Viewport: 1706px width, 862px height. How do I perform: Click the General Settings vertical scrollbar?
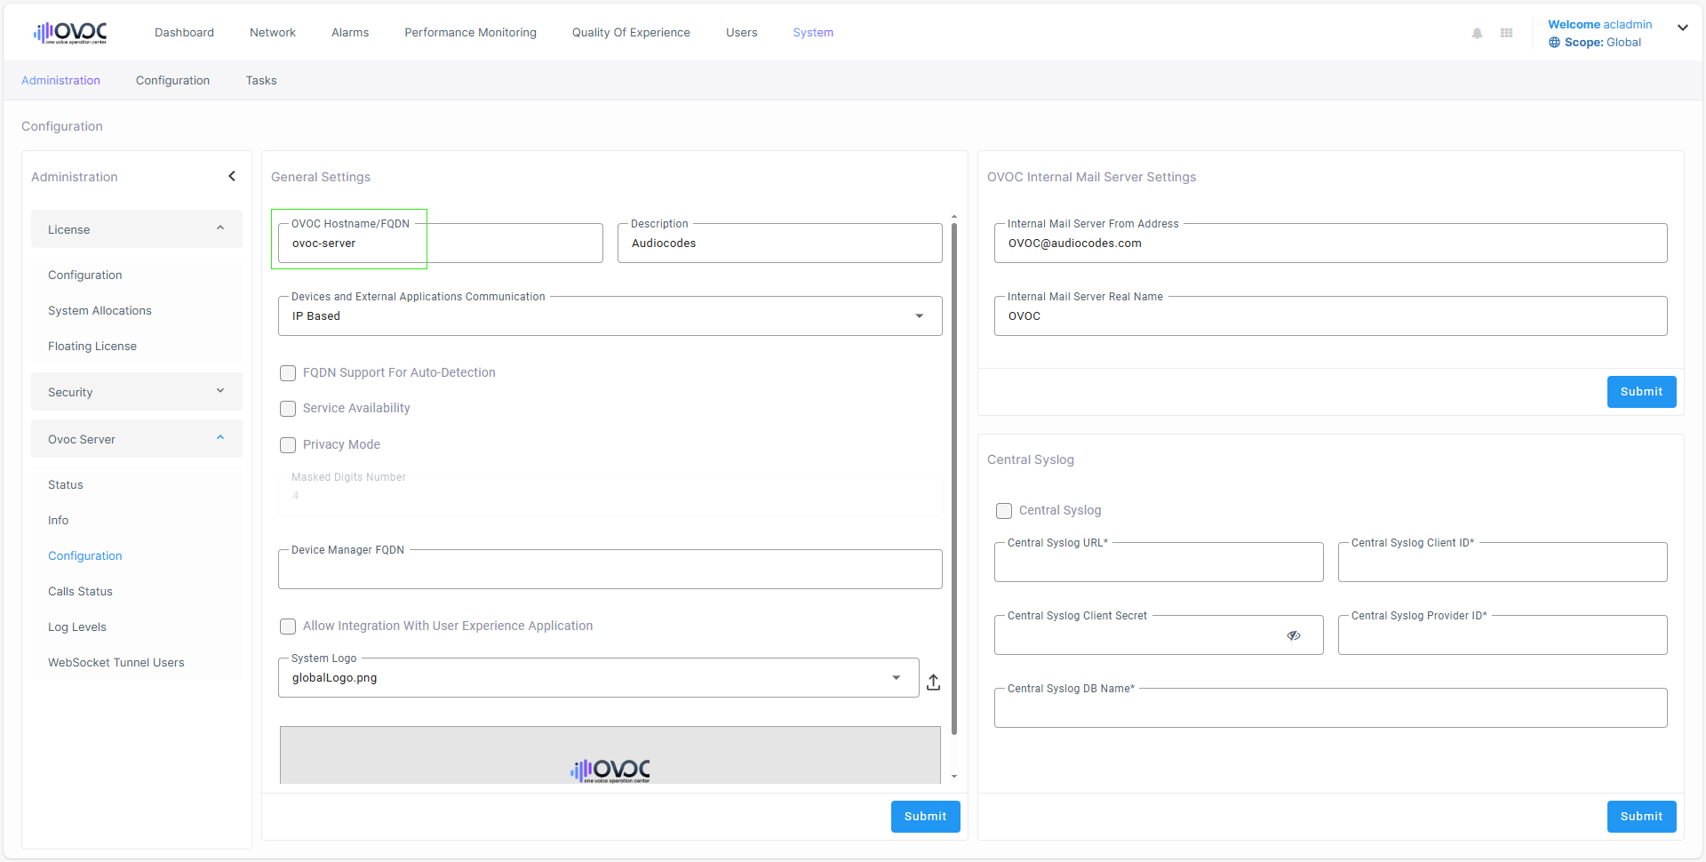coord(954,480)
